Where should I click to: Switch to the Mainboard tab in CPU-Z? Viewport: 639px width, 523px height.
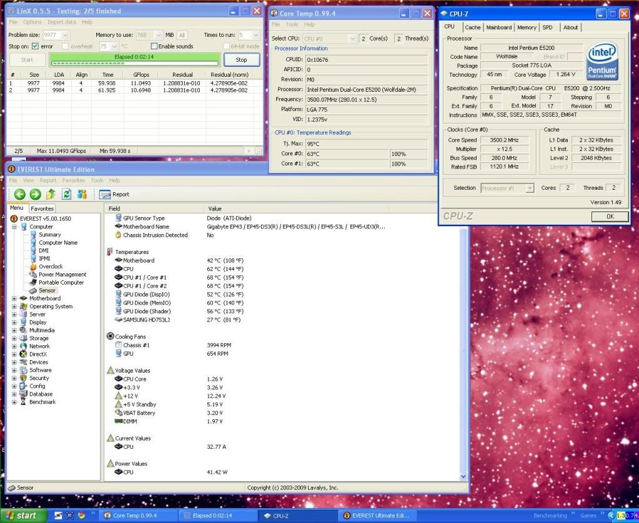pos(499,27)
